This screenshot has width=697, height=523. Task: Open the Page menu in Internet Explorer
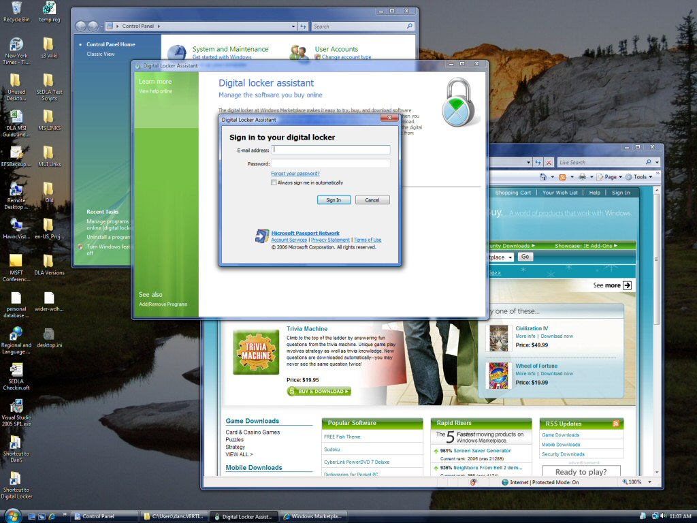(609, 176)
